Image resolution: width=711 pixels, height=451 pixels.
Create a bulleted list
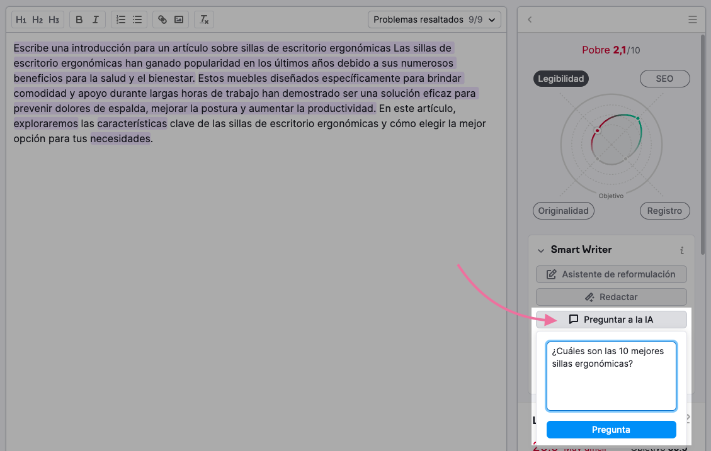[137, 19]
